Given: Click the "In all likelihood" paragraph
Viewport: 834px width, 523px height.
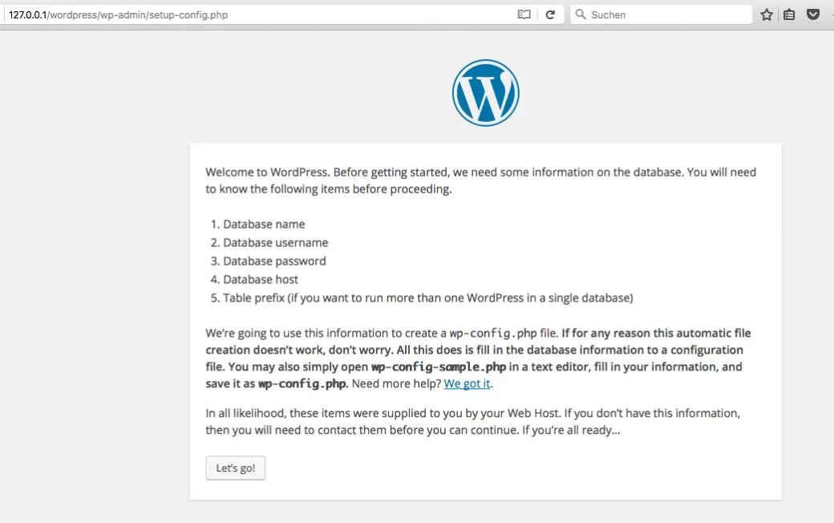Looking at the screenshot, I should [x=473, y=421].
